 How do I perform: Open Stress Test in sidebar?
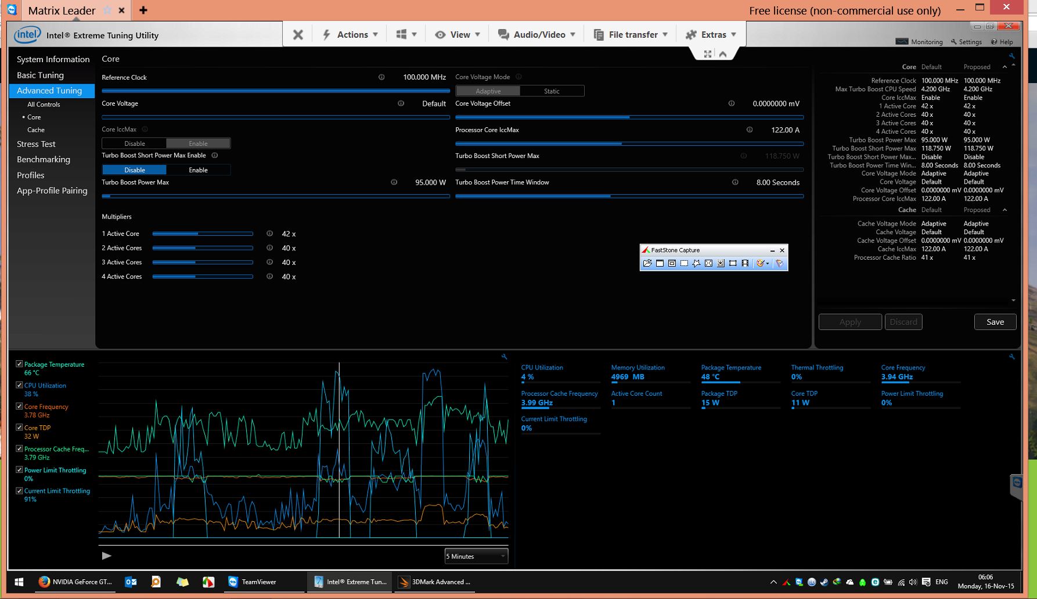(36, 144)
